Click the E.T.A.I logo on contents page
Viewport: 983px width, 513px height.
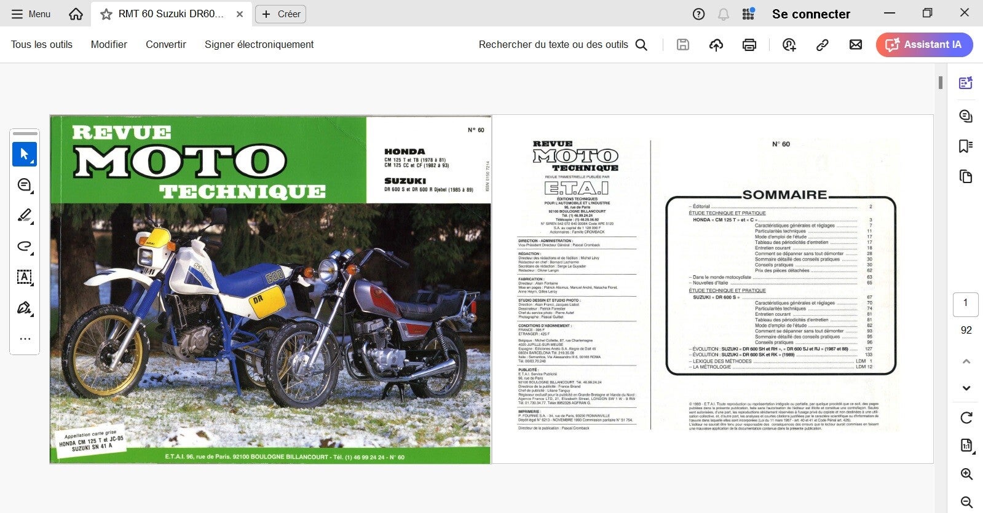576,187
